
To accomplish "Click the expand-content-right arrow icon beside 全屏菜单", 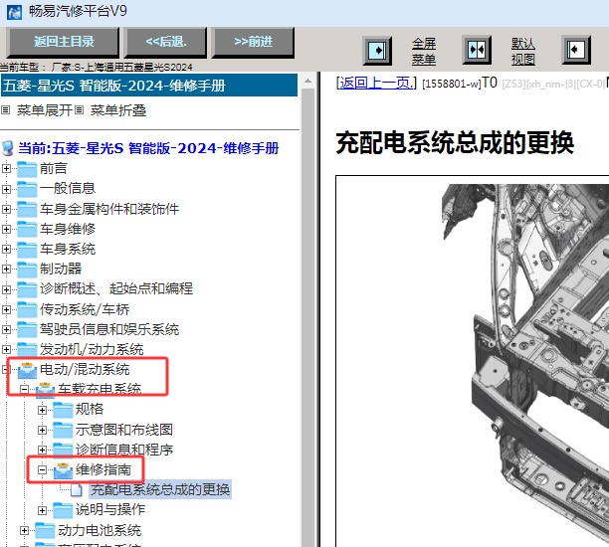I will [x=377, y=51].
